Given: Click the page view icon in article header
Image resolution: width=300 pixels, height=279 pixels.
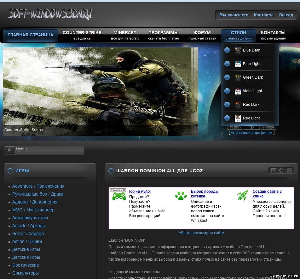Looking at the screenshot, I should point(290,170).
